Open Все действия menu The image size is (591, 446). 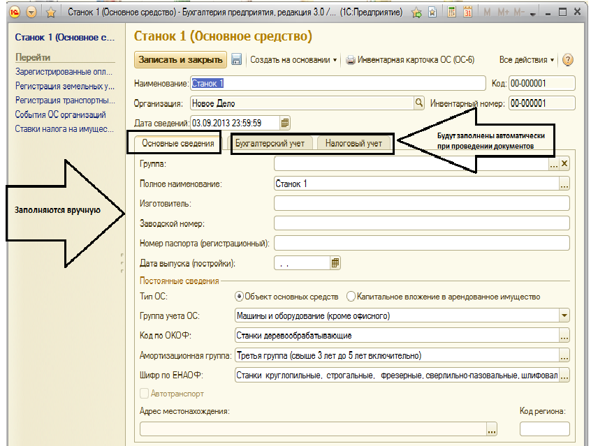point(527,59)
